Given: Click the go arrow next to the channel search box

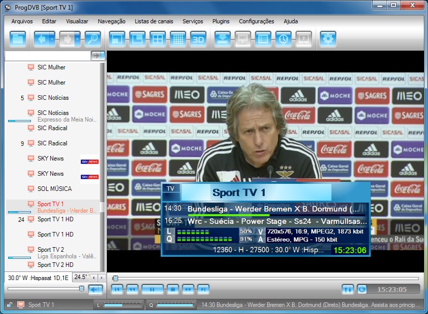Looking at the screenshot, I should [x=96, y=56].
